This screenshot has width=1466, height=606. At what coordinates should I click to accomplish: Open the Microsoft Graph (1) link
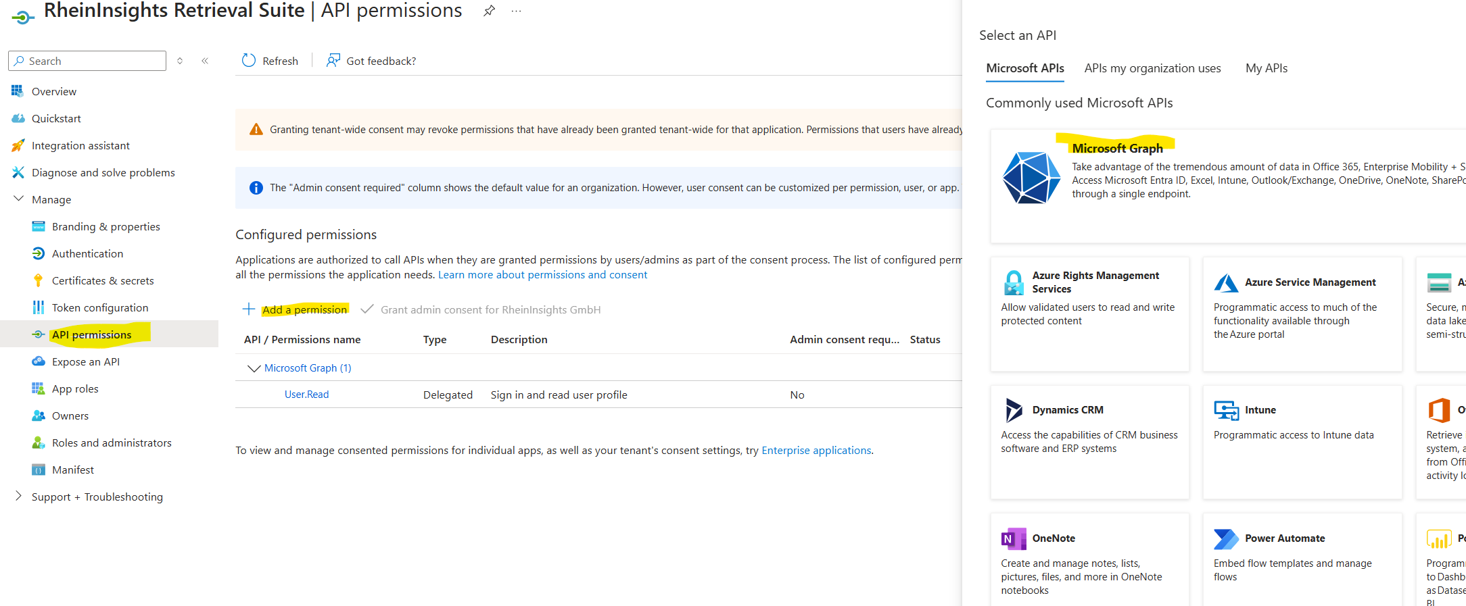(308, 368)
